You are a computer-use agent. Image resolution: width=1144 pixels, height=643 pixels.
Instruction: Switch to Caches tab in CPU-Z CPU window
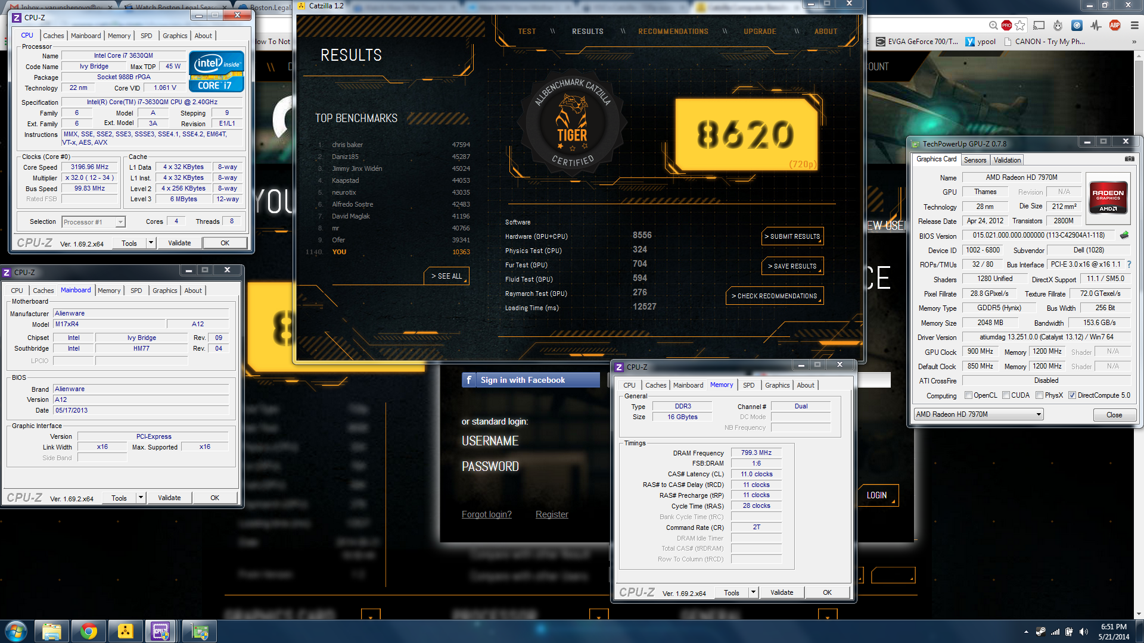pos(53,36)
